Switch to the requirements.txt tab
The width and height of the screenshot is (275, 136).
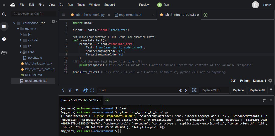[131, 15]
